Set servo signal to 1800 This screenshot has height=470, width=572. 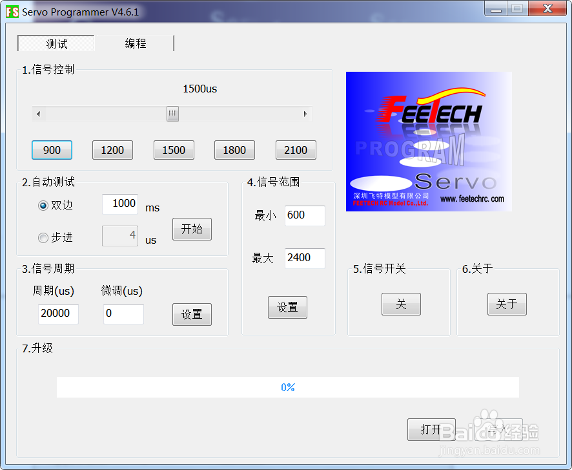234,149
